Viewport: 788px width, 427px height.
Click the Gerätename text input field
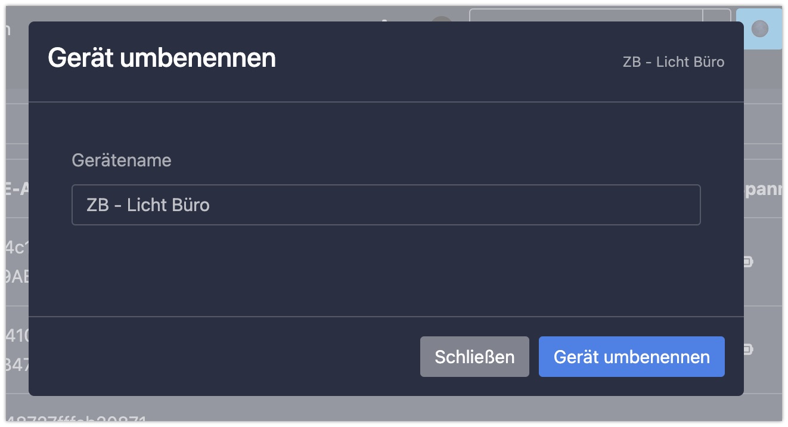pos(386,205)
